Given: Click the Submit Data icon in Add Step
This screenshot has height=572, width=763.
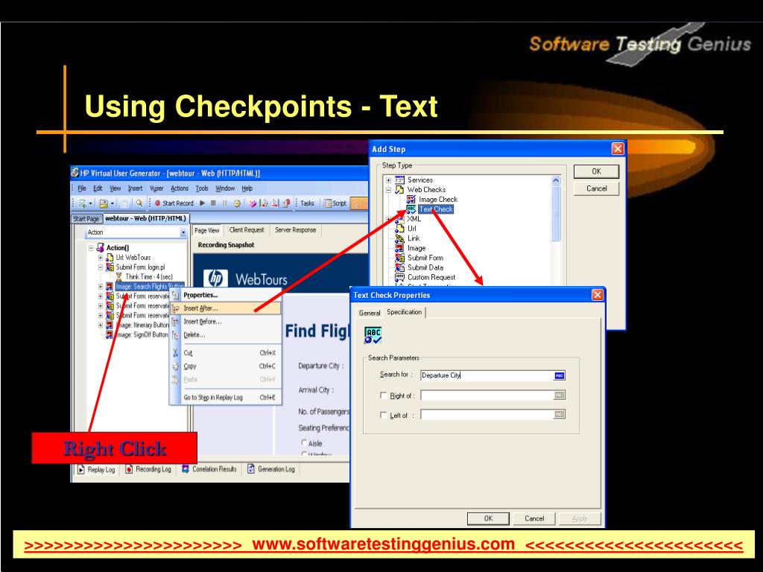Looking at the screenshot, I should pos(399,267).
